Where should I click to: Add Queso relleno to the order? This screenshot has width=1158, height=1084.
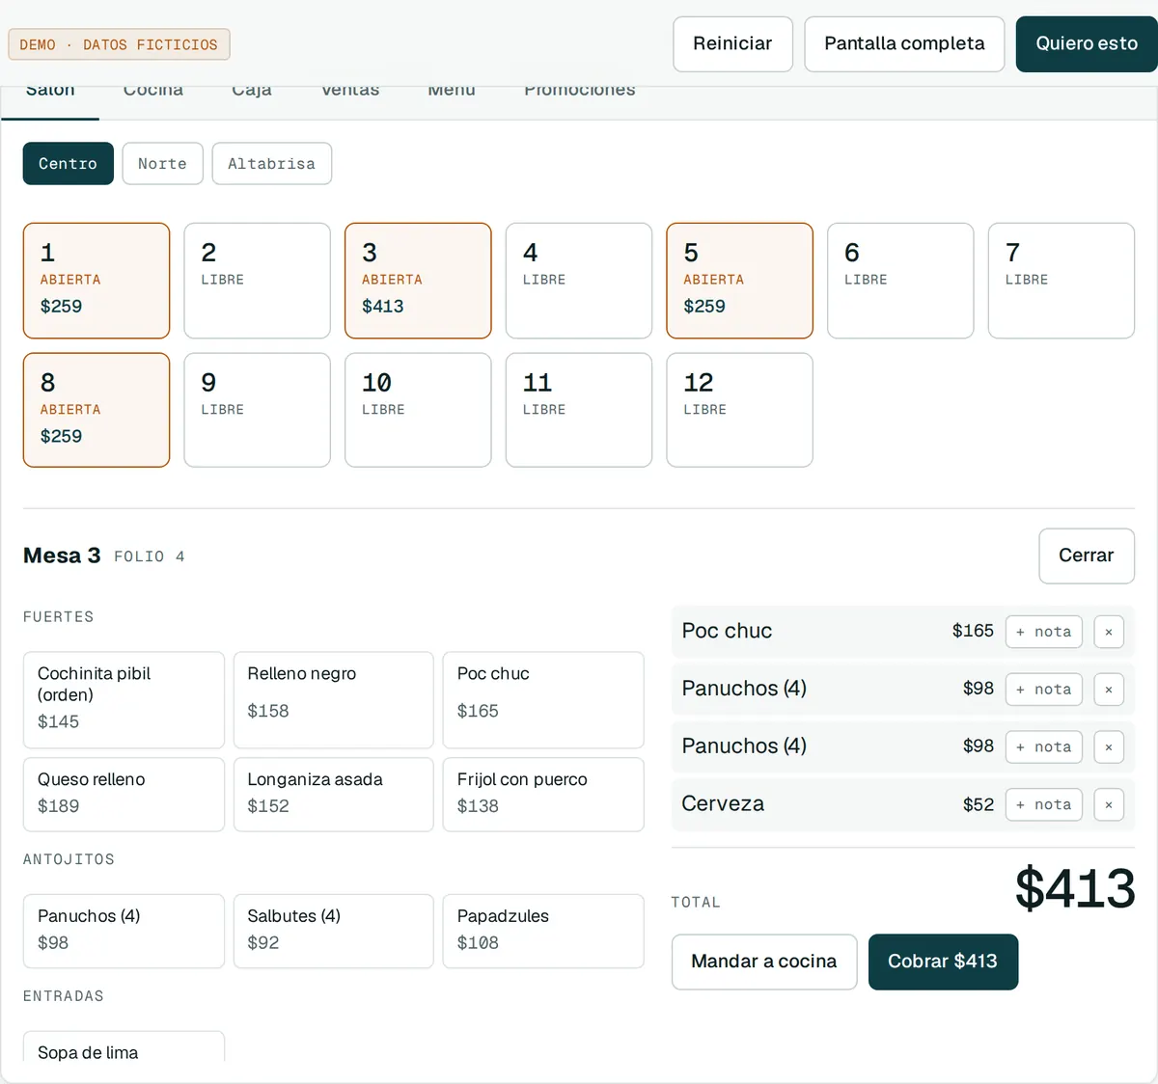124,795
